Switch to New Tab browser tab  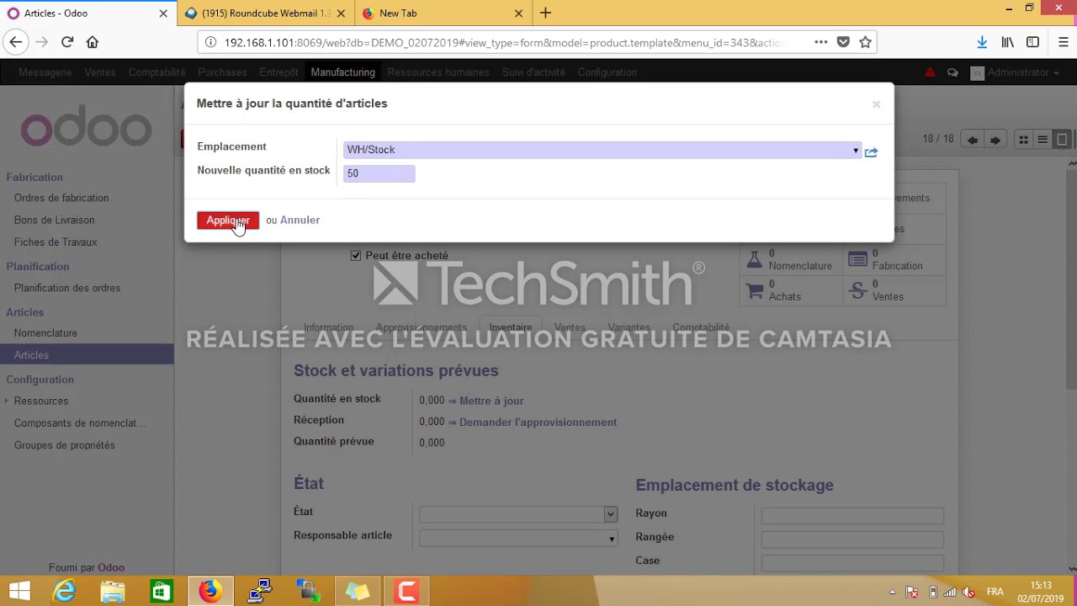(442, 13)
